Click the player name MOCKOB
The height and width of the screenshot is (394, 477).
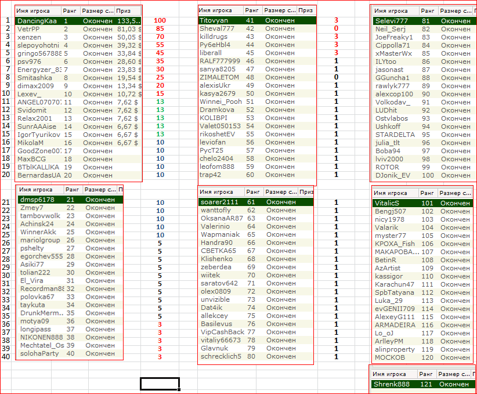[x=390, y=358]
